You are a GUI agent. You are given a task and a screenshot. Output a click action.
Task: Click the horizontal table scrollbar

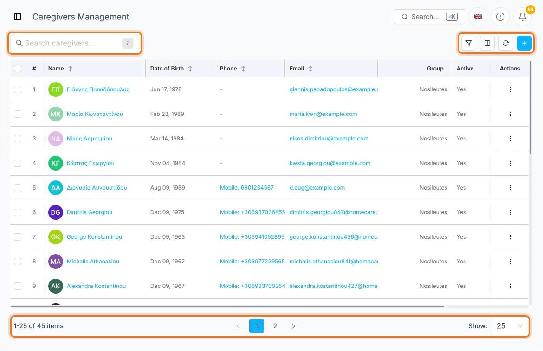click(227, 306)
